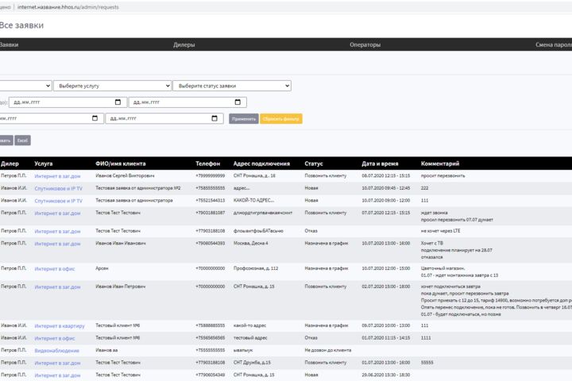
Task: Open calendar picker in the second upper-row date field
Action: pyautogui.click(x=238, y=102)
